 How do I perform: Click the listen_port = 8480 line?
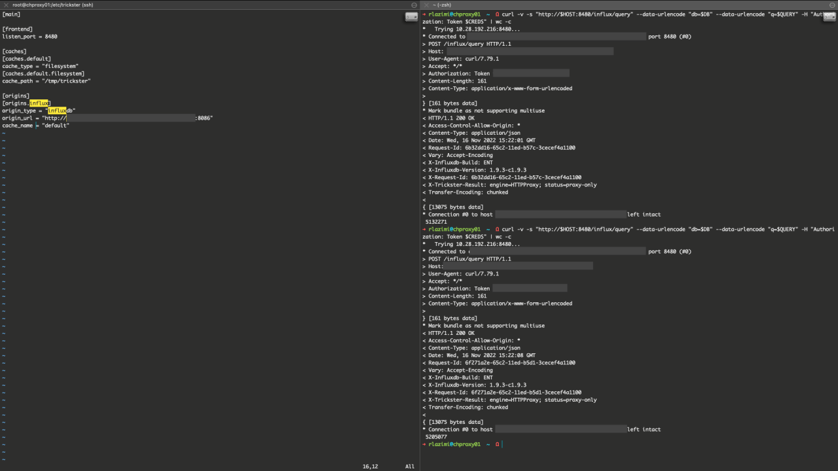coord(29,37)
